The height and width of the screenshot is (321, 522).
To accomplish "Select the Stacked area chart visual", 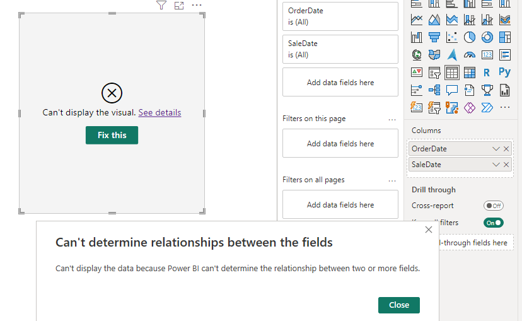I will [x=452, y=20].
